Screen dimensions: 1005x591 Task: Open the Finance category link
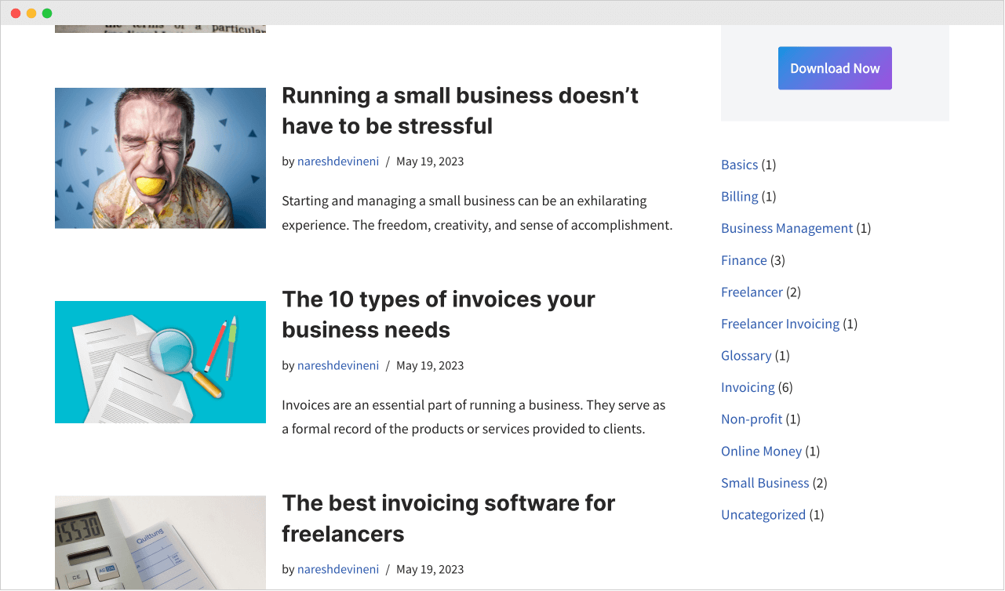[744, 260]
